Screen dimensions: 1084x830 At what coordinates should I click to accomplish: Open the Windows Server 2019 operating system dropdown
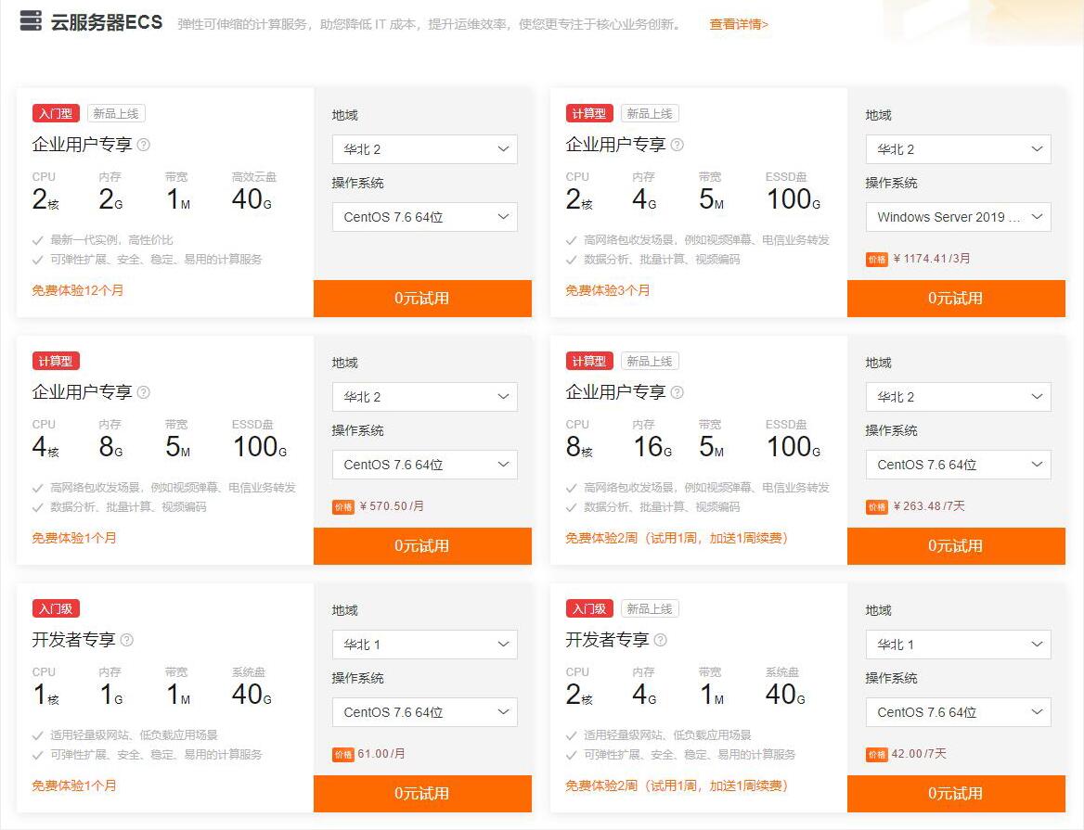pos(958,217)
